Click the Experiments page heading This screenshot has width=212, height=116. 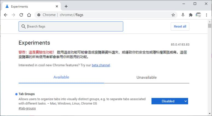click(34, 43)
